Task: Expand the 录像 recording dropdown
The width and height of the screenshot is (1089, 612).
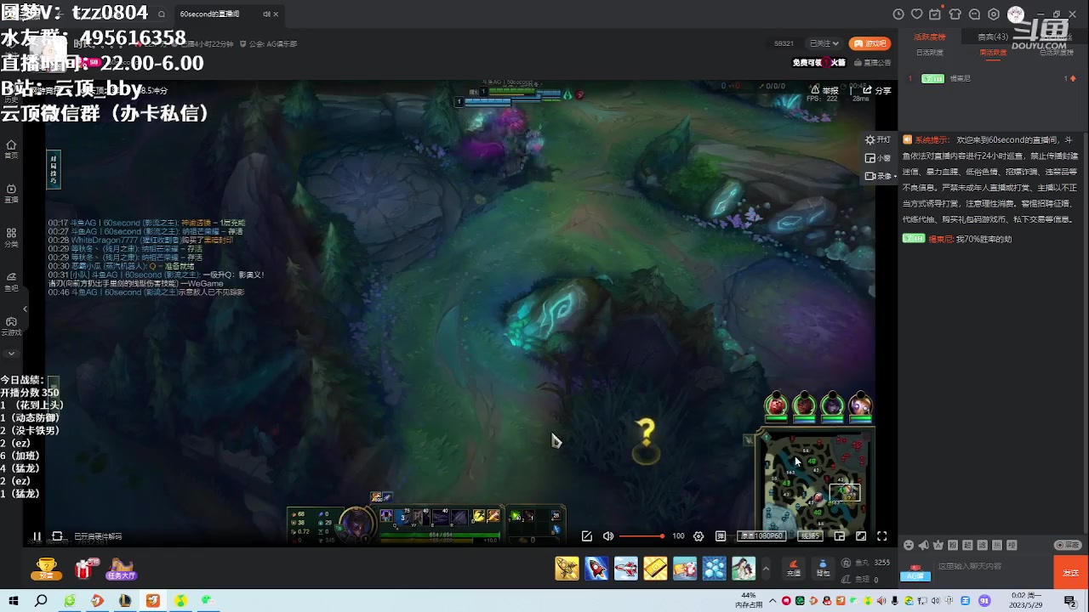Action: click(881, 176)
